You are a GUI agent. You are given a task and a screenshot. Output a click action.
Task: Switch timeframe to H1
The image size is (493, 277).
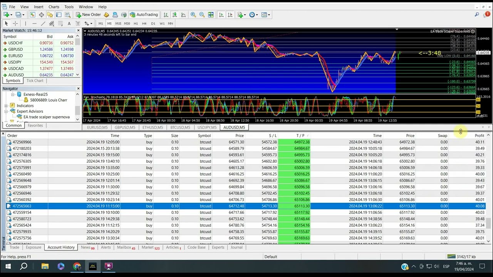point(136,23)
